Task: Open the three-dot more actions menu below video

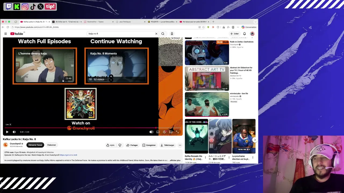Action: 180,145
